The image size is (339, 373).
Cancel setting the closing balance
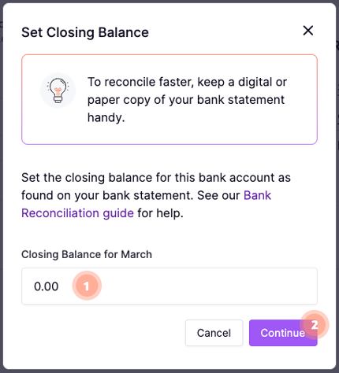click(x=214, y=333)
